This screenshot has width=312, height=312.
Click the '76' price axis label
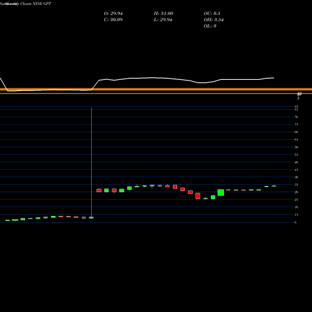pyautogui.click(x=296, y=117)
